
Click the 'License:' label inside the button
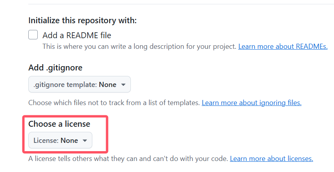point(46,141)
